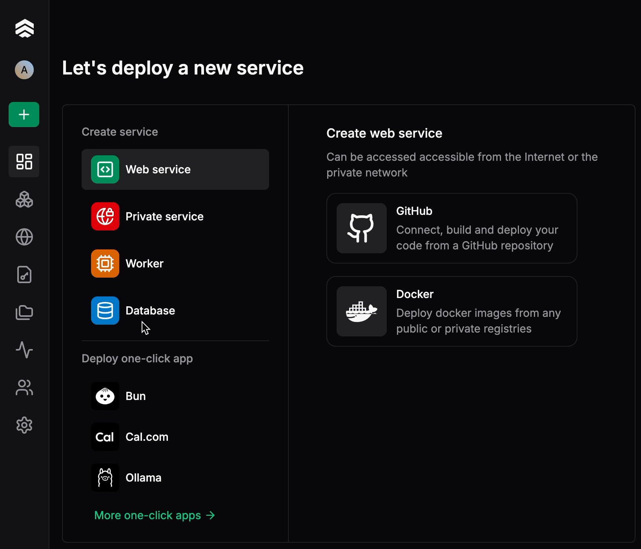This screenshot has height=549, width=641.
Task: Open the settings gear in sidebar
Action: (24, 425)
